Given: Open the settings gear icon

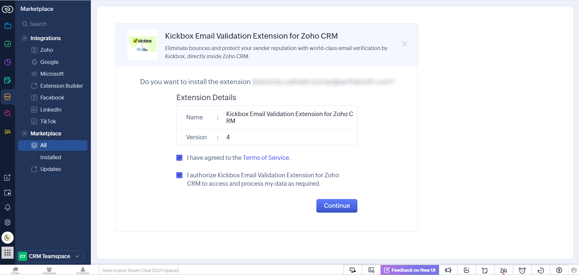Looking at the screenshot, I should pos(8,223).
